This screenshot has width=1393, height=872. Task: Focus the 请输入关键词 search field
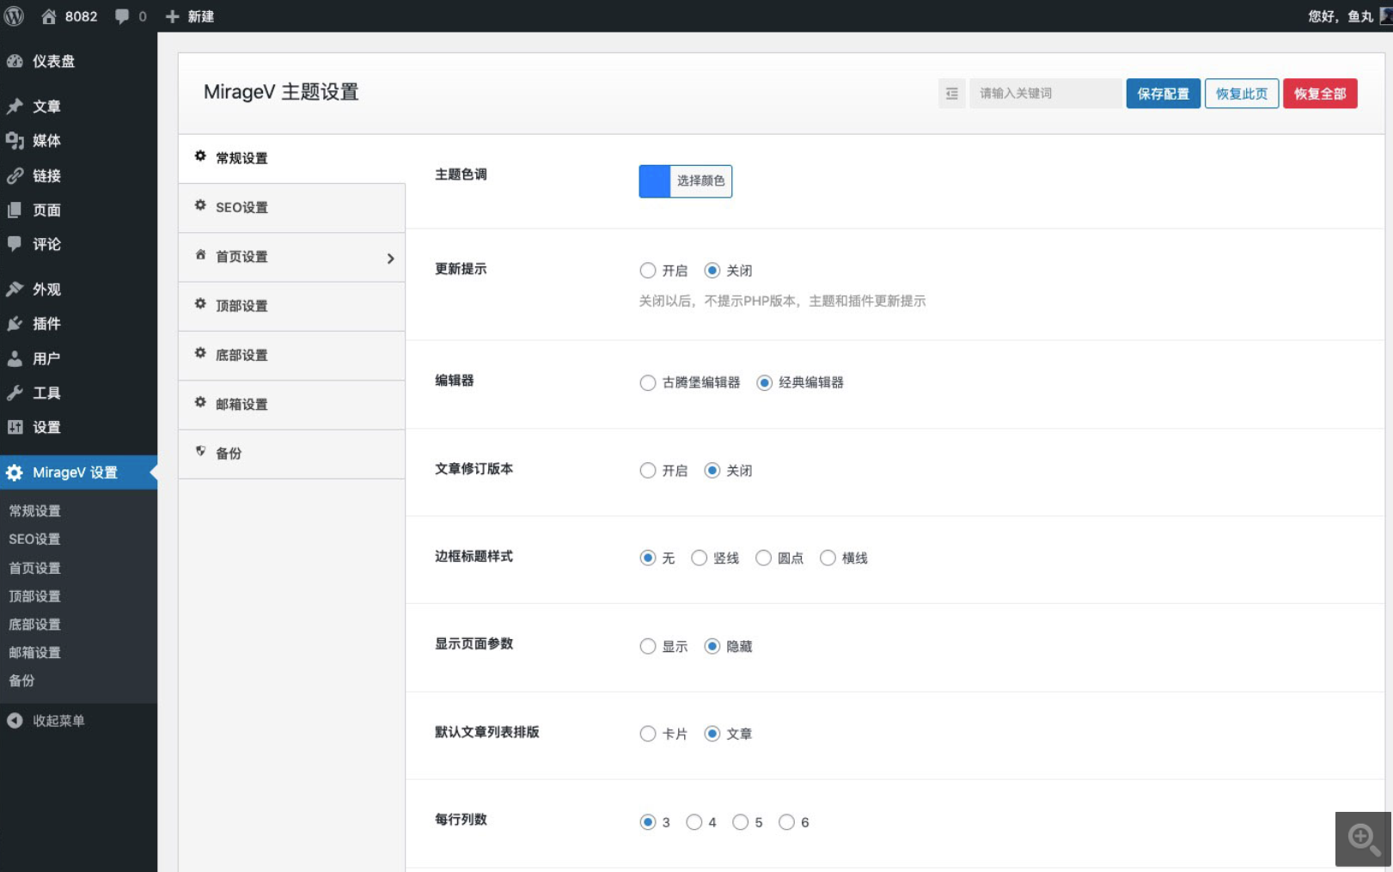[1045, 94]
